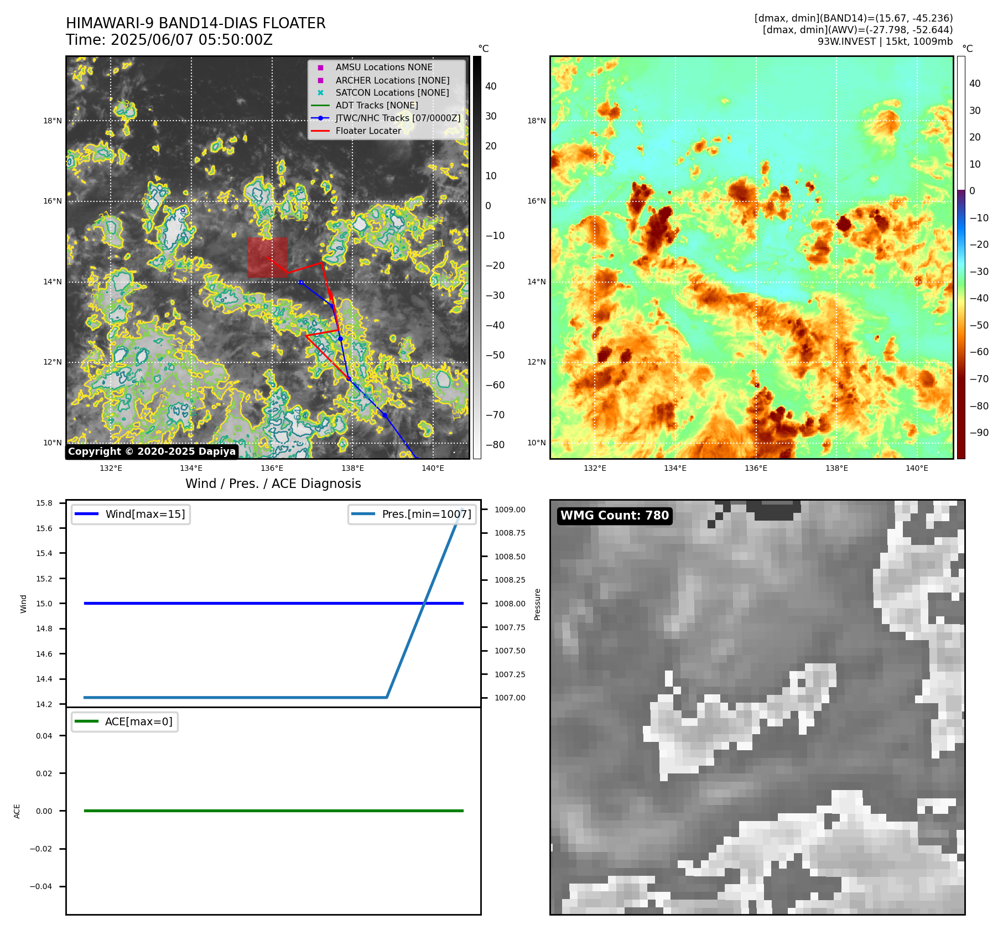Click the 1009.00 pressure axis tick label
This screenshot has width=1003, height=935.
[510, 510]
